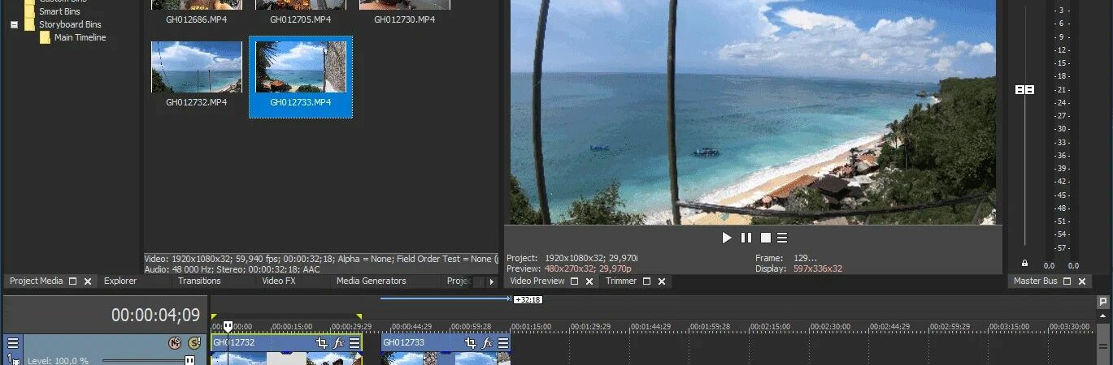
Task: Open the menu on clip GH012733
Action: click(503, 343)
